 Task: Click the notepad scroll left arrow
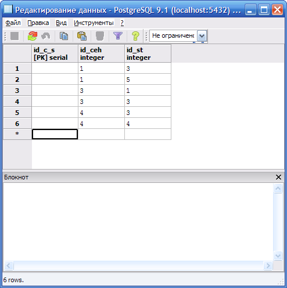point(9,265)
